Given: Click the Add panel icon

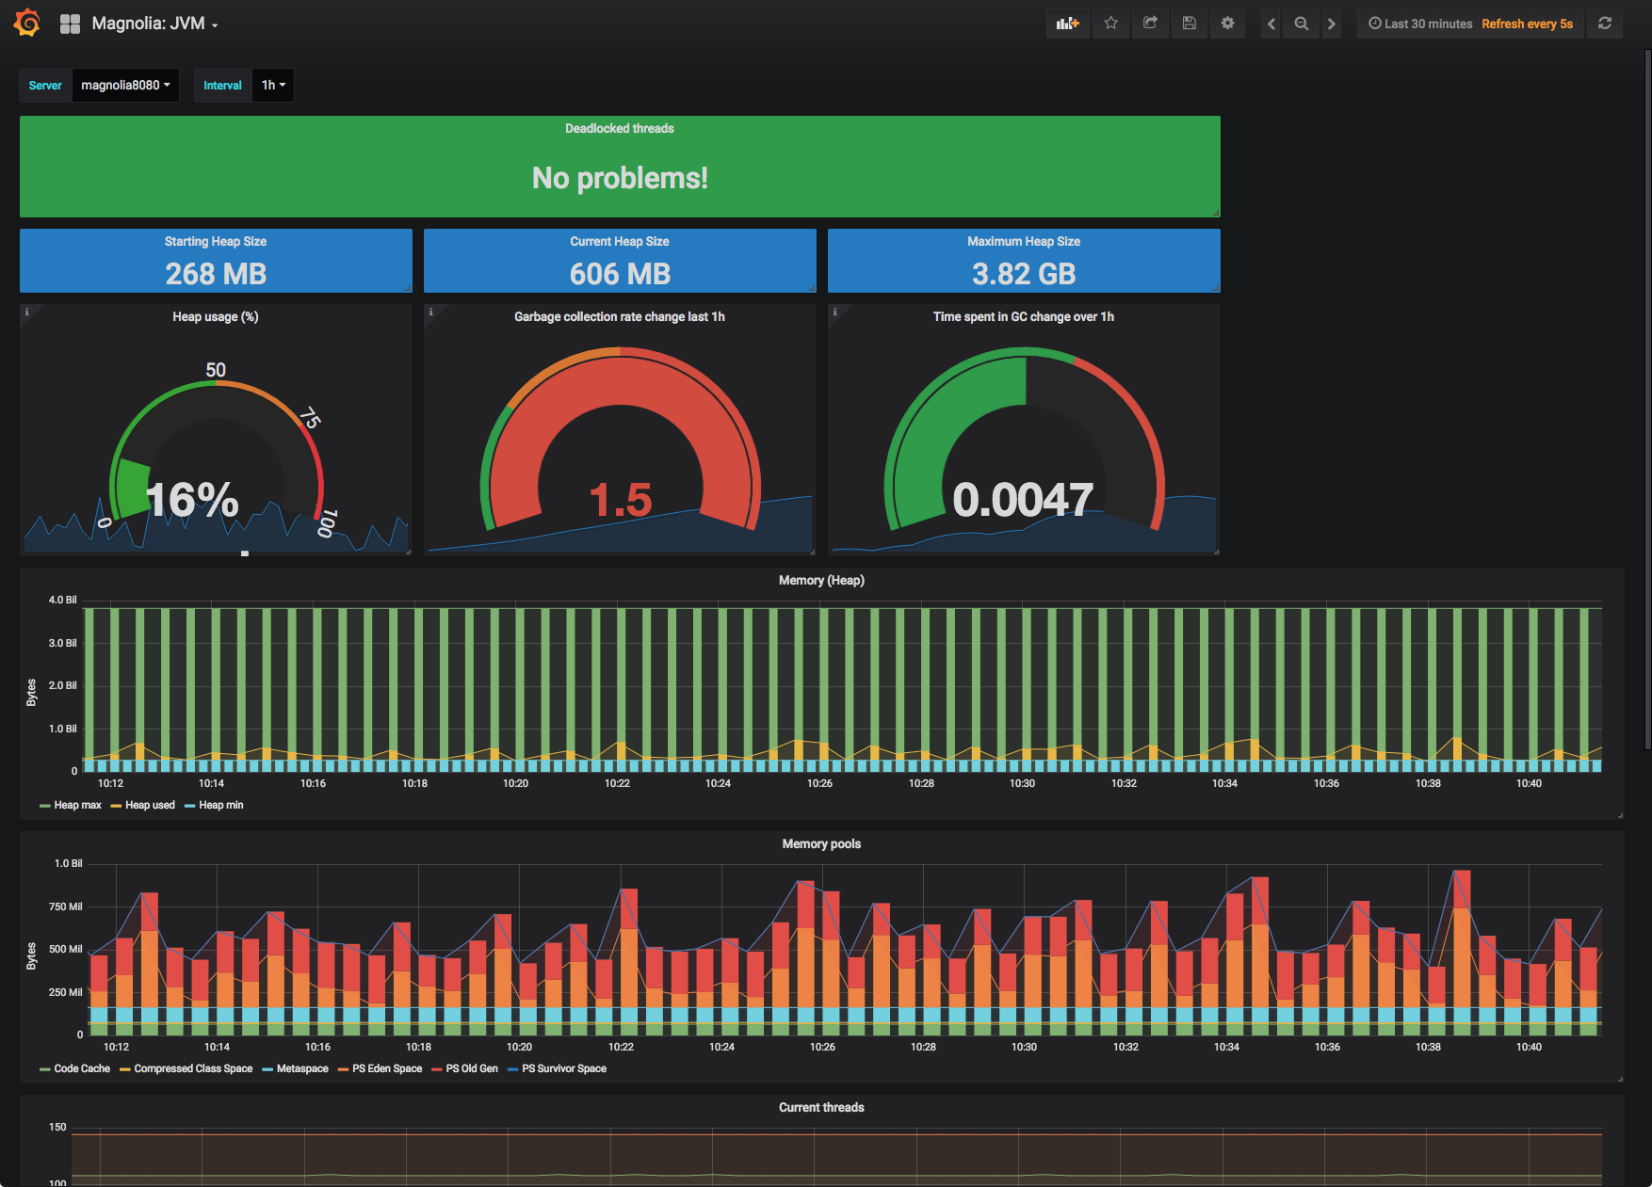Looking at the screenshot, I should click(1067, 23).
